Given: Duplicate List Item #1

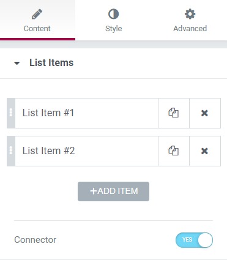Looking at the screenshot, I should (x=174, y=113).
